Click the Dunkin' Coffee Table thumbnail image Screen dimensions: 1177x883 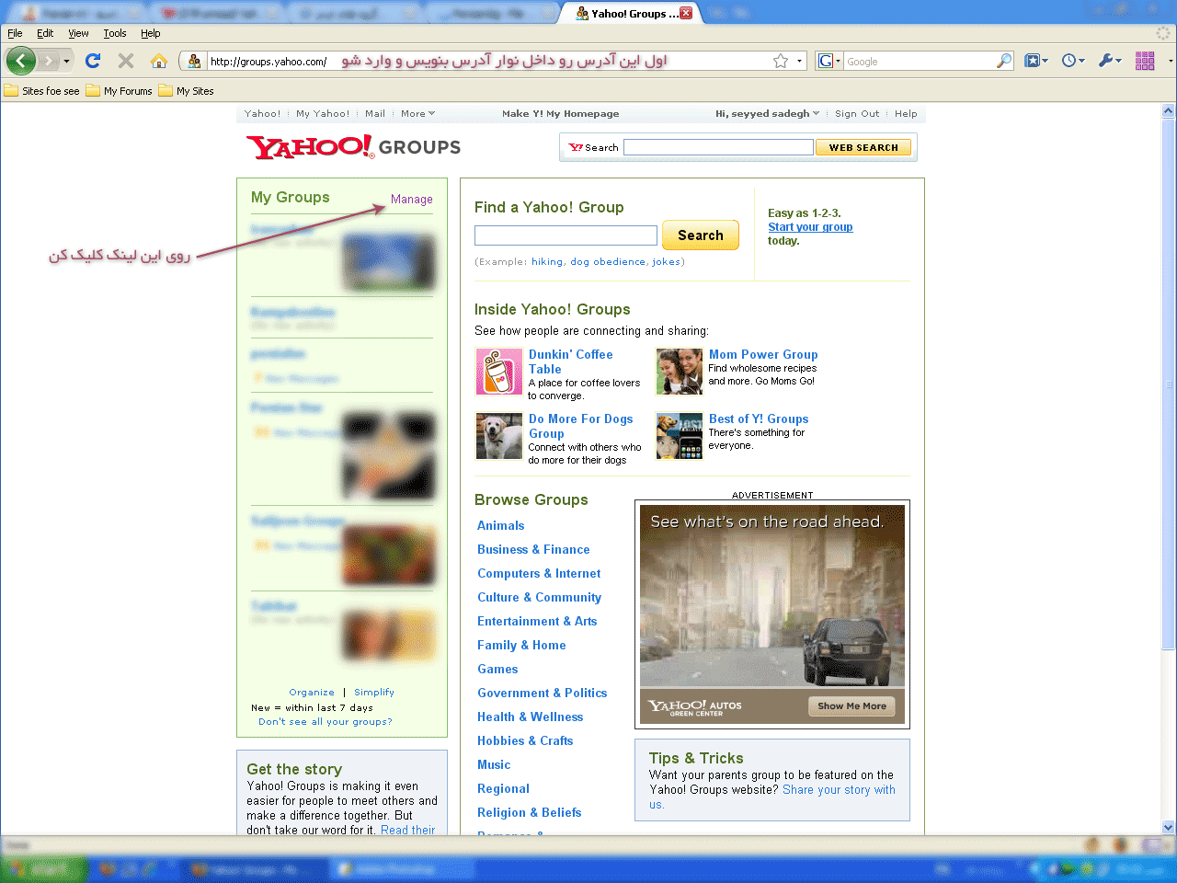coord(499,372)
